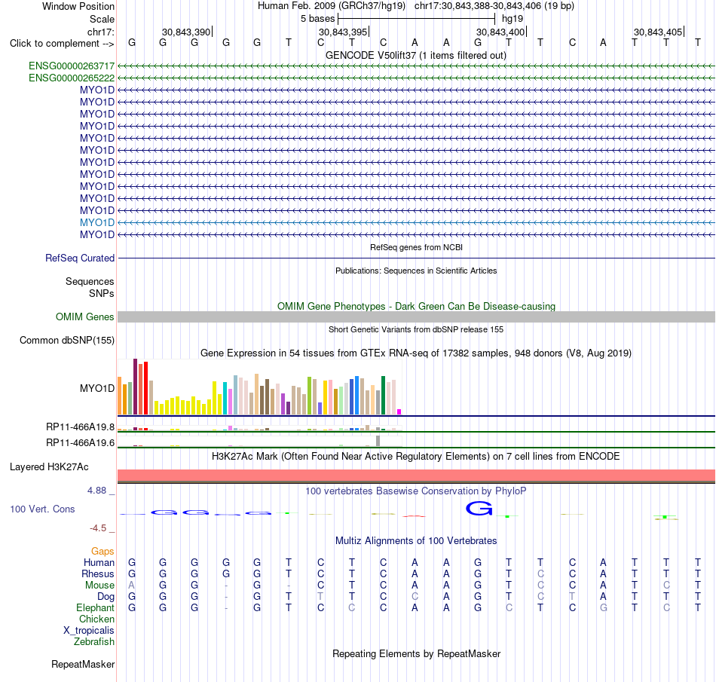Open Publications: Sequences in Scientific Articles title
Viewport: 716px width, 682px height.
[416, 271]
